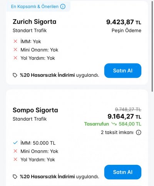
Task: Click the 9.423,87 TL Zurich price
Action: (124, 22)
